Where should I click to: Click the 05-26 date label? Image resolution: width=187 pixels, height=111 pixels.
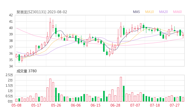click(x=56, y=105)
